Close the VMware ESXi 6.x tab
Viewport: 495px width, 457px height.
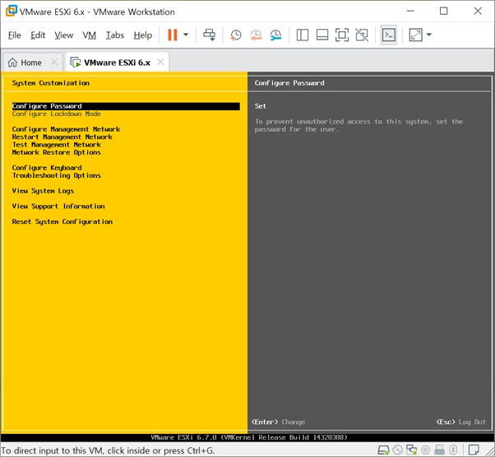[x=160, y=62]
